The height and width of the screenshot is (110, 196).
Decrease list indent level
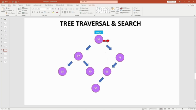coord(71,9)
